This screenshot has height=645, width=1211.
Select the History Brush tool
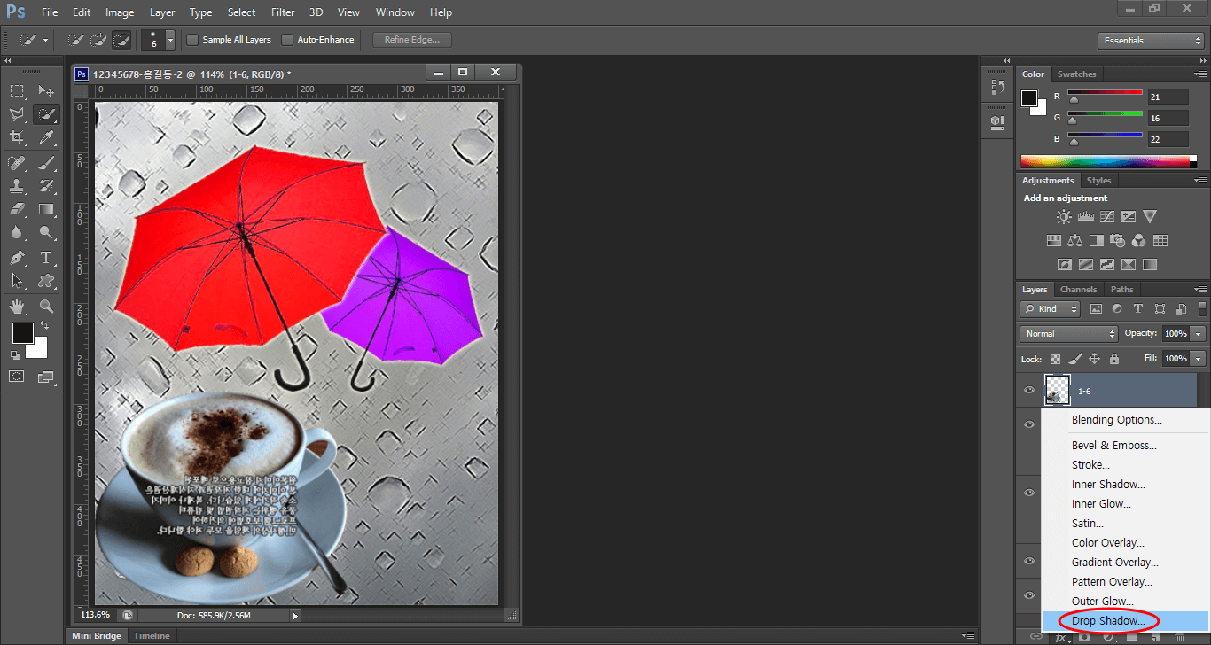(x=46, y=186)
